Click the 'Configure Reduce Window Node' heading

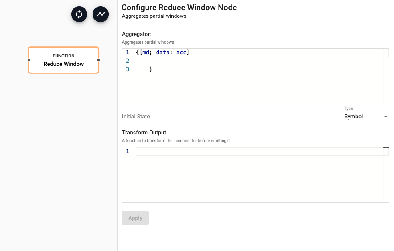[x=179, y=8]
